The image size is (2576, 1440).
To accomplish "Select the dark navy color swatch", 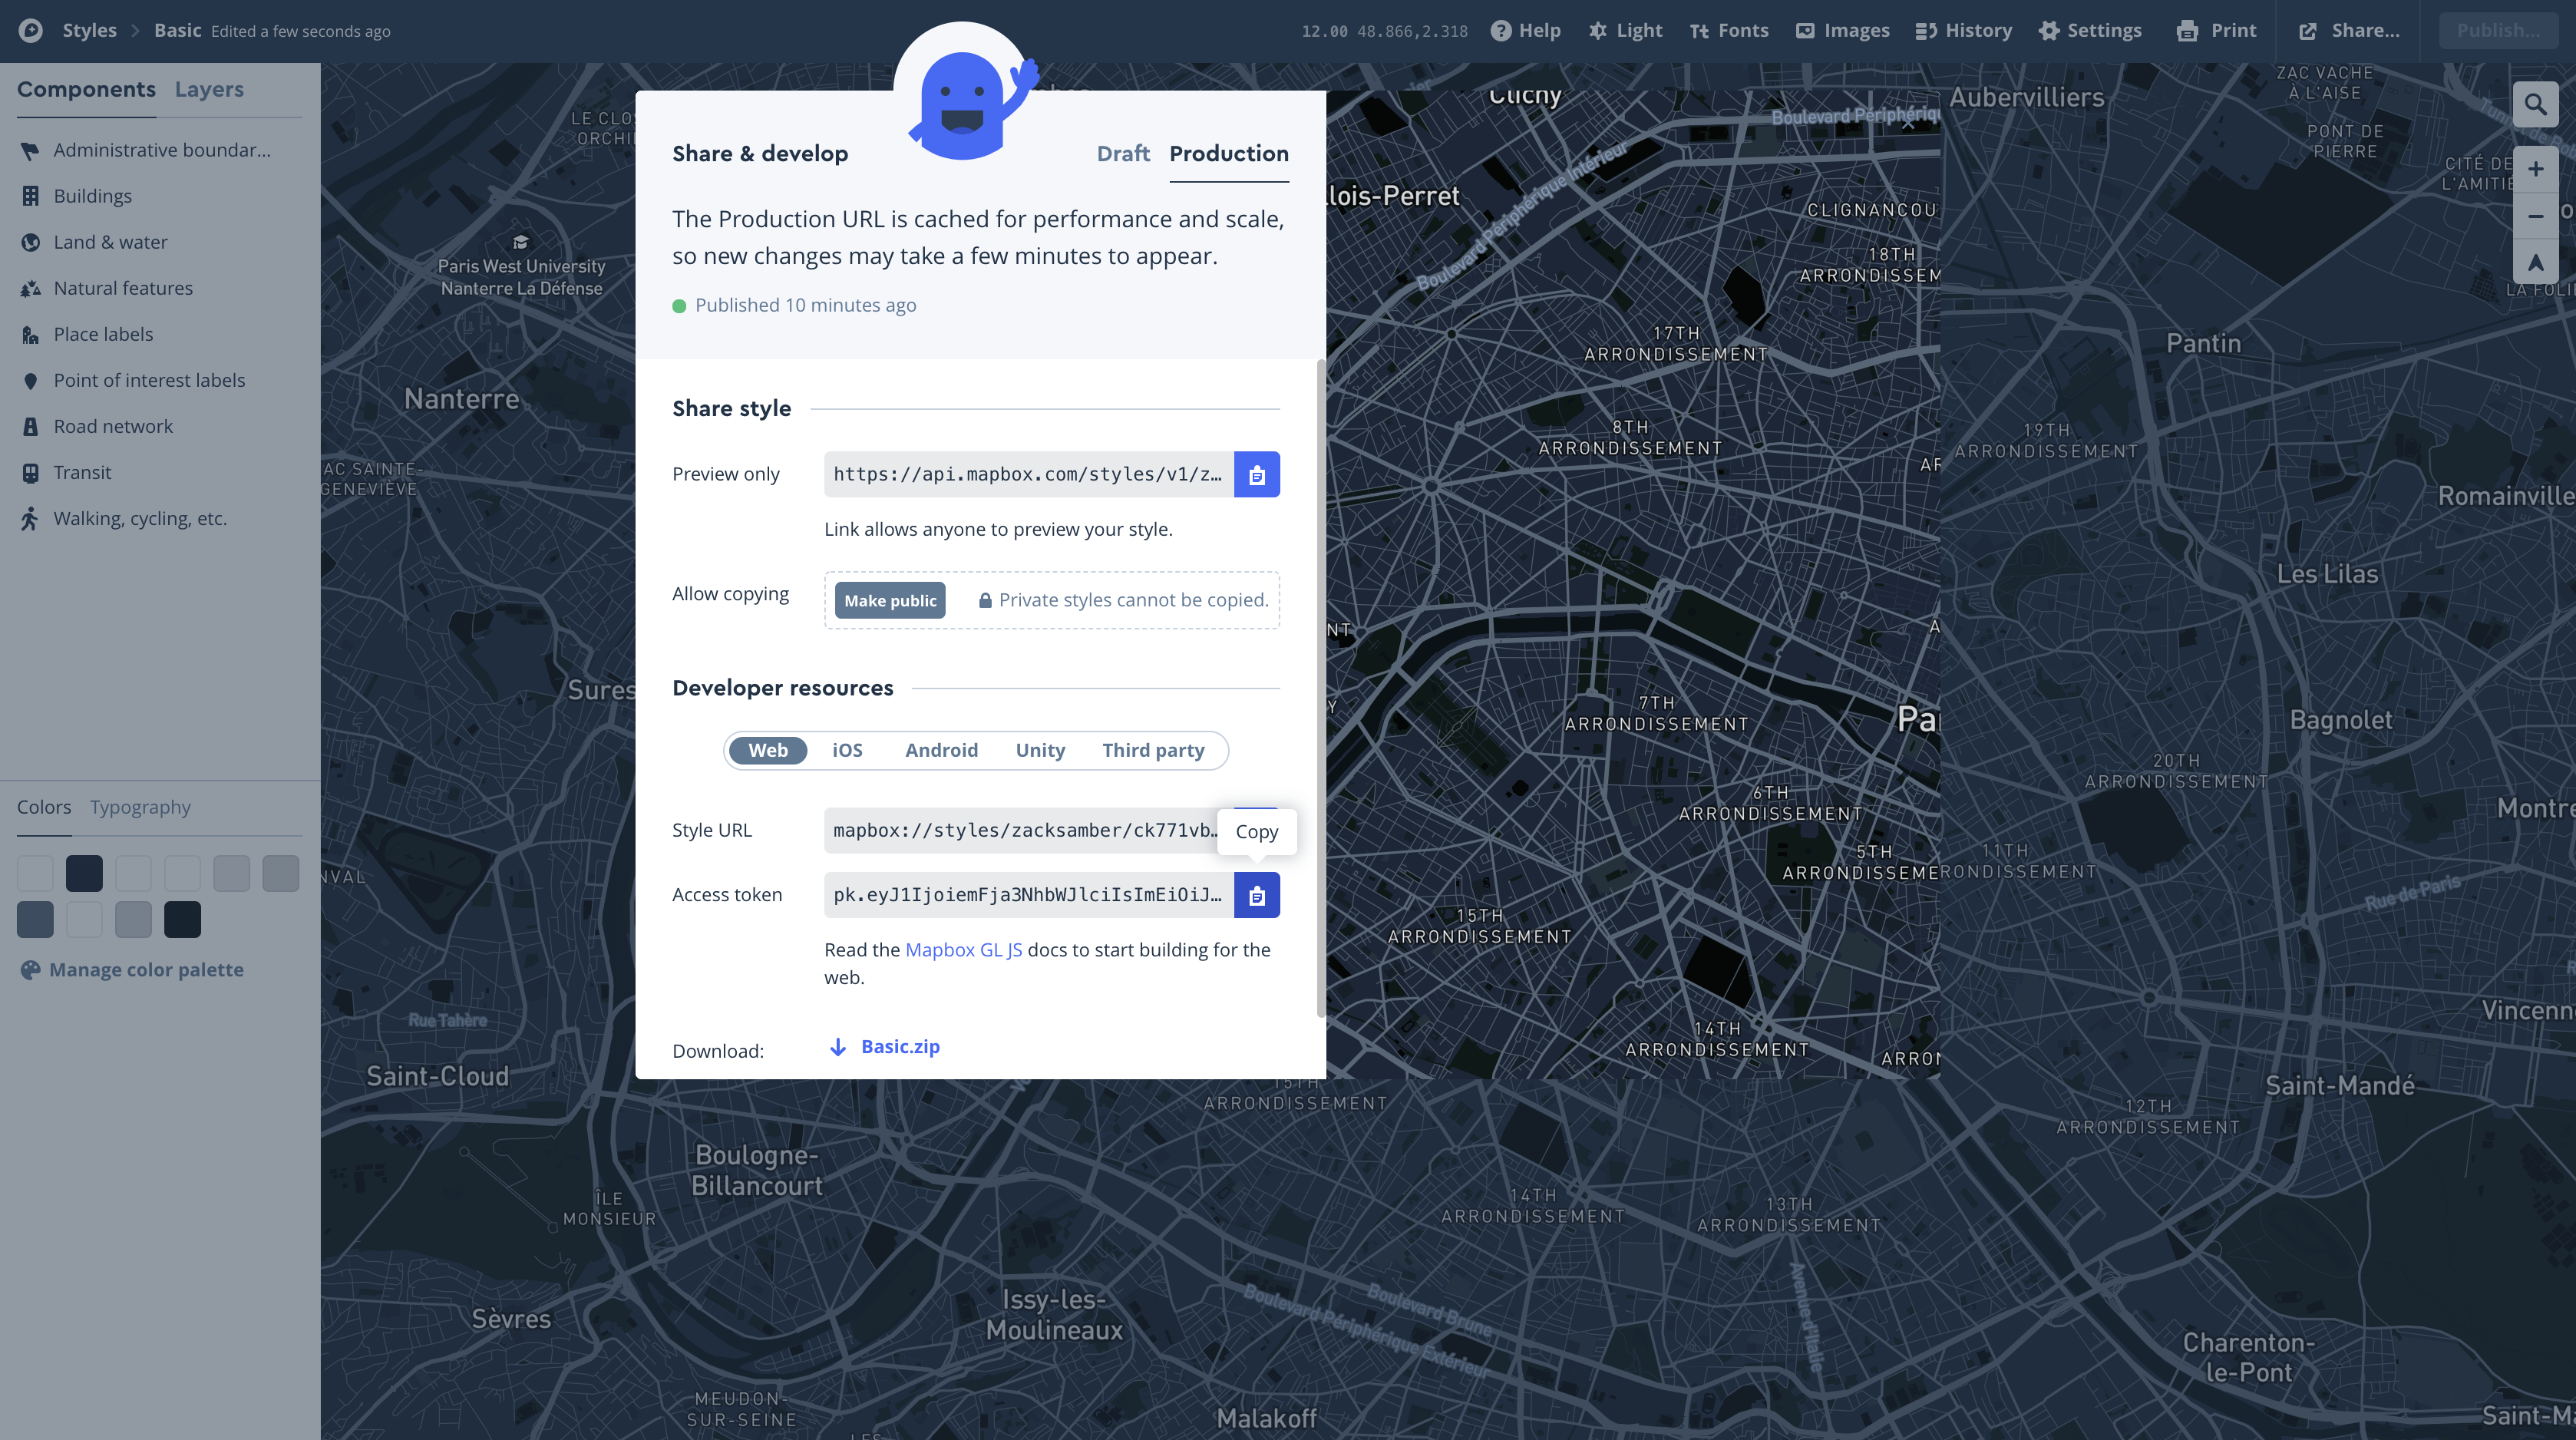I will pyautogui.click(x=84, y=873).
